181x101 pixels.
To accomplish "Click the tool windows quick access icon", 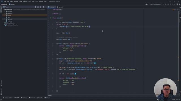I will [1, 100].
